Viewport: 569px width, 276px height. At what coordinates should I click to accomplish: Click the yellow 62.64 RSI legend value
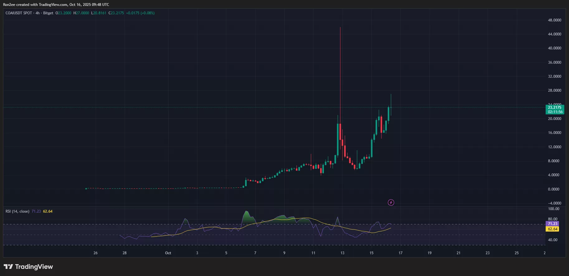(48, 211)
